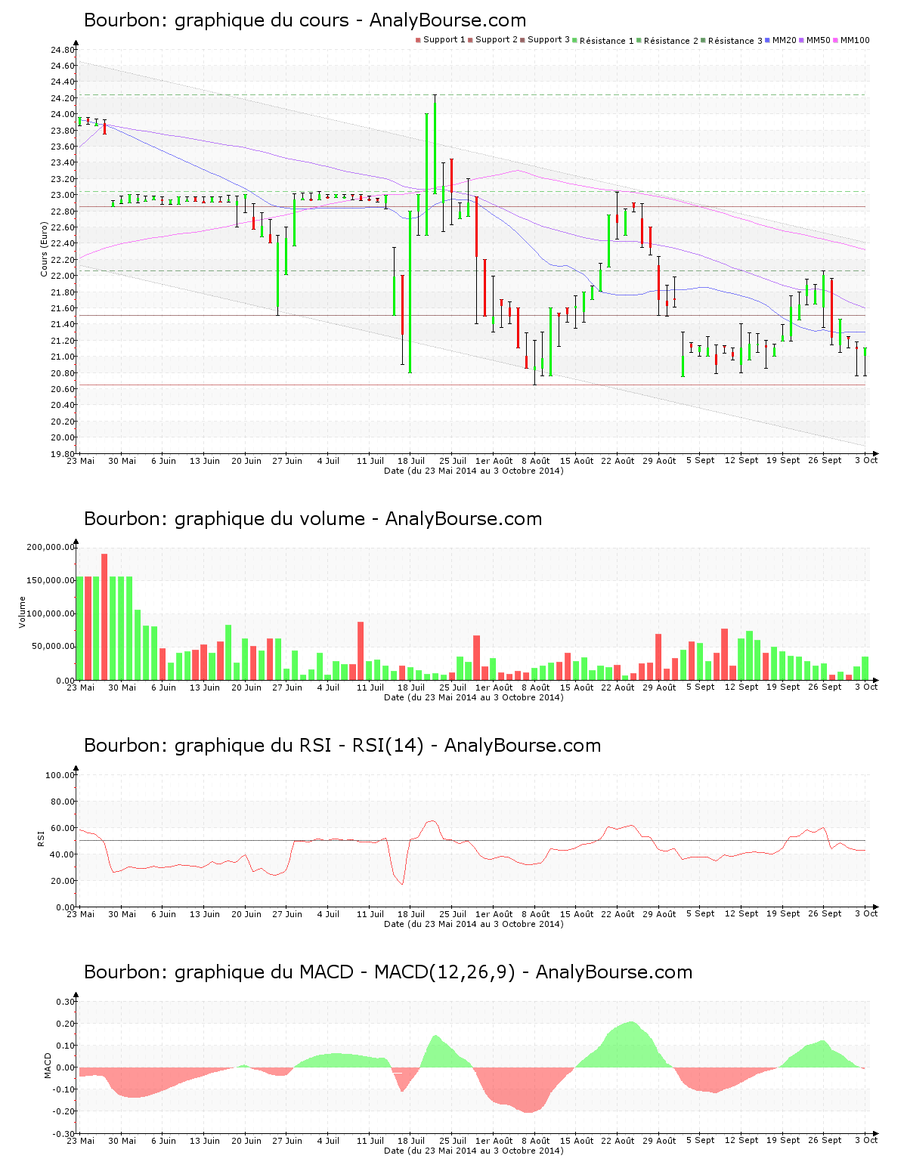Screen dimensions: 907x1171
Task: Click the -0.30 tick on MACD axis
Action: click(64, 1134)
